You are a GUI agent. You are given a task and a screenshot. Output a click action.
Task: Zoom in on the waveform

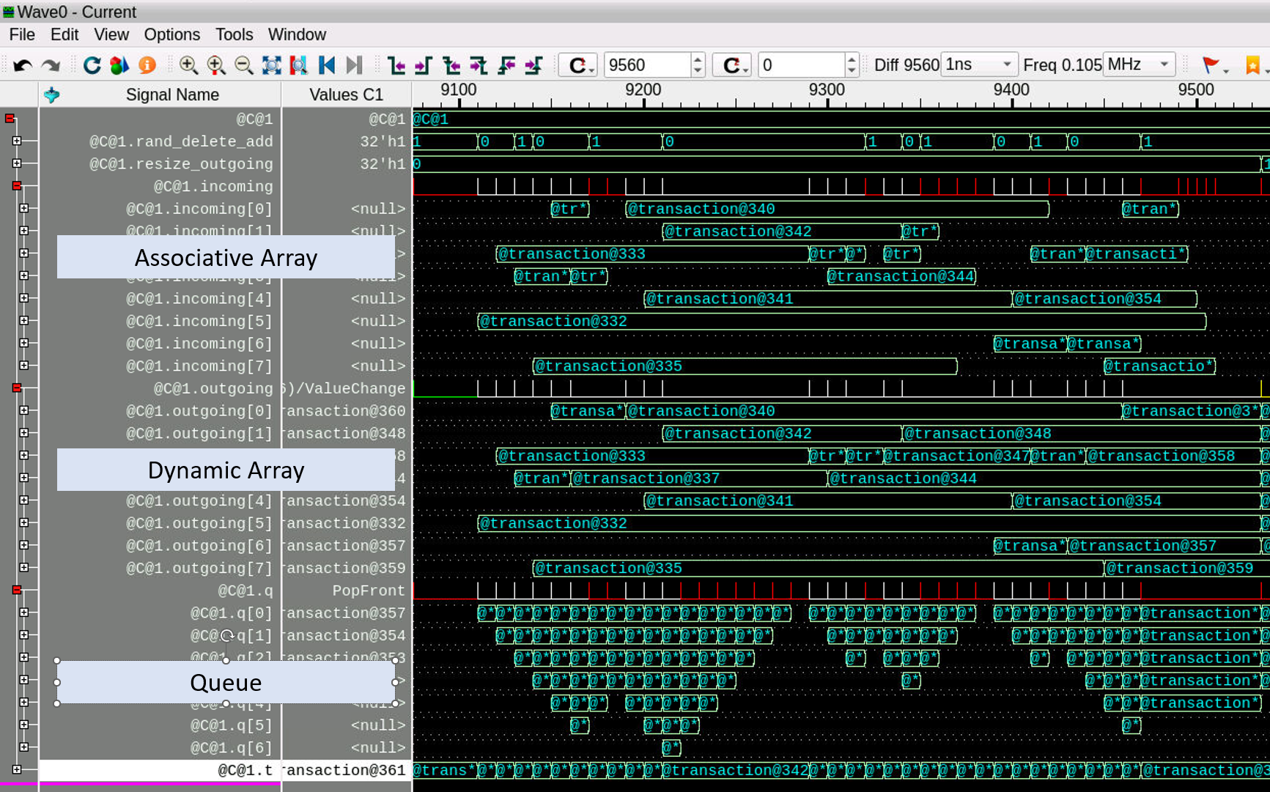[188, 64]
